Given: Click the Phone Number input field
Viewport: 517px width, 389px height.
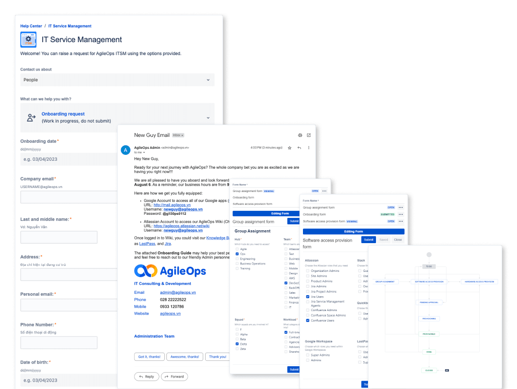Looking at the screenshot, I should [59, 342].
